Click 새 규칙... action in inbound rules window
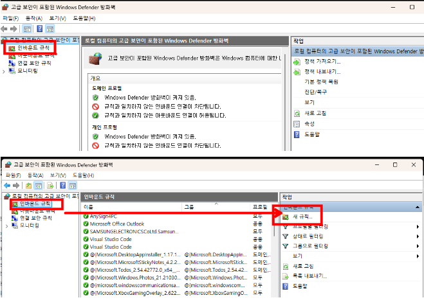This screenshot has height=300, width=424. tap(302, 217)
